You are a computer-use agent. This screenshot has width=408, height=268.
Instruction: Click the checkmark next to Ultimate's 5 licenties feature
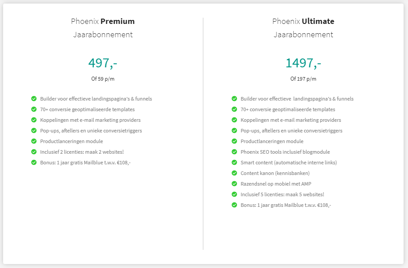click(234, 194)
